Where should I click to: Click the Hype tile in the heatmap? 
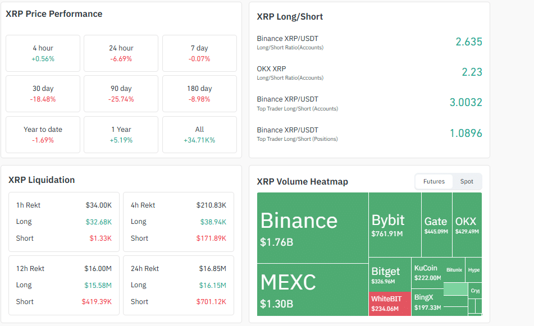(x=473, y=269)
